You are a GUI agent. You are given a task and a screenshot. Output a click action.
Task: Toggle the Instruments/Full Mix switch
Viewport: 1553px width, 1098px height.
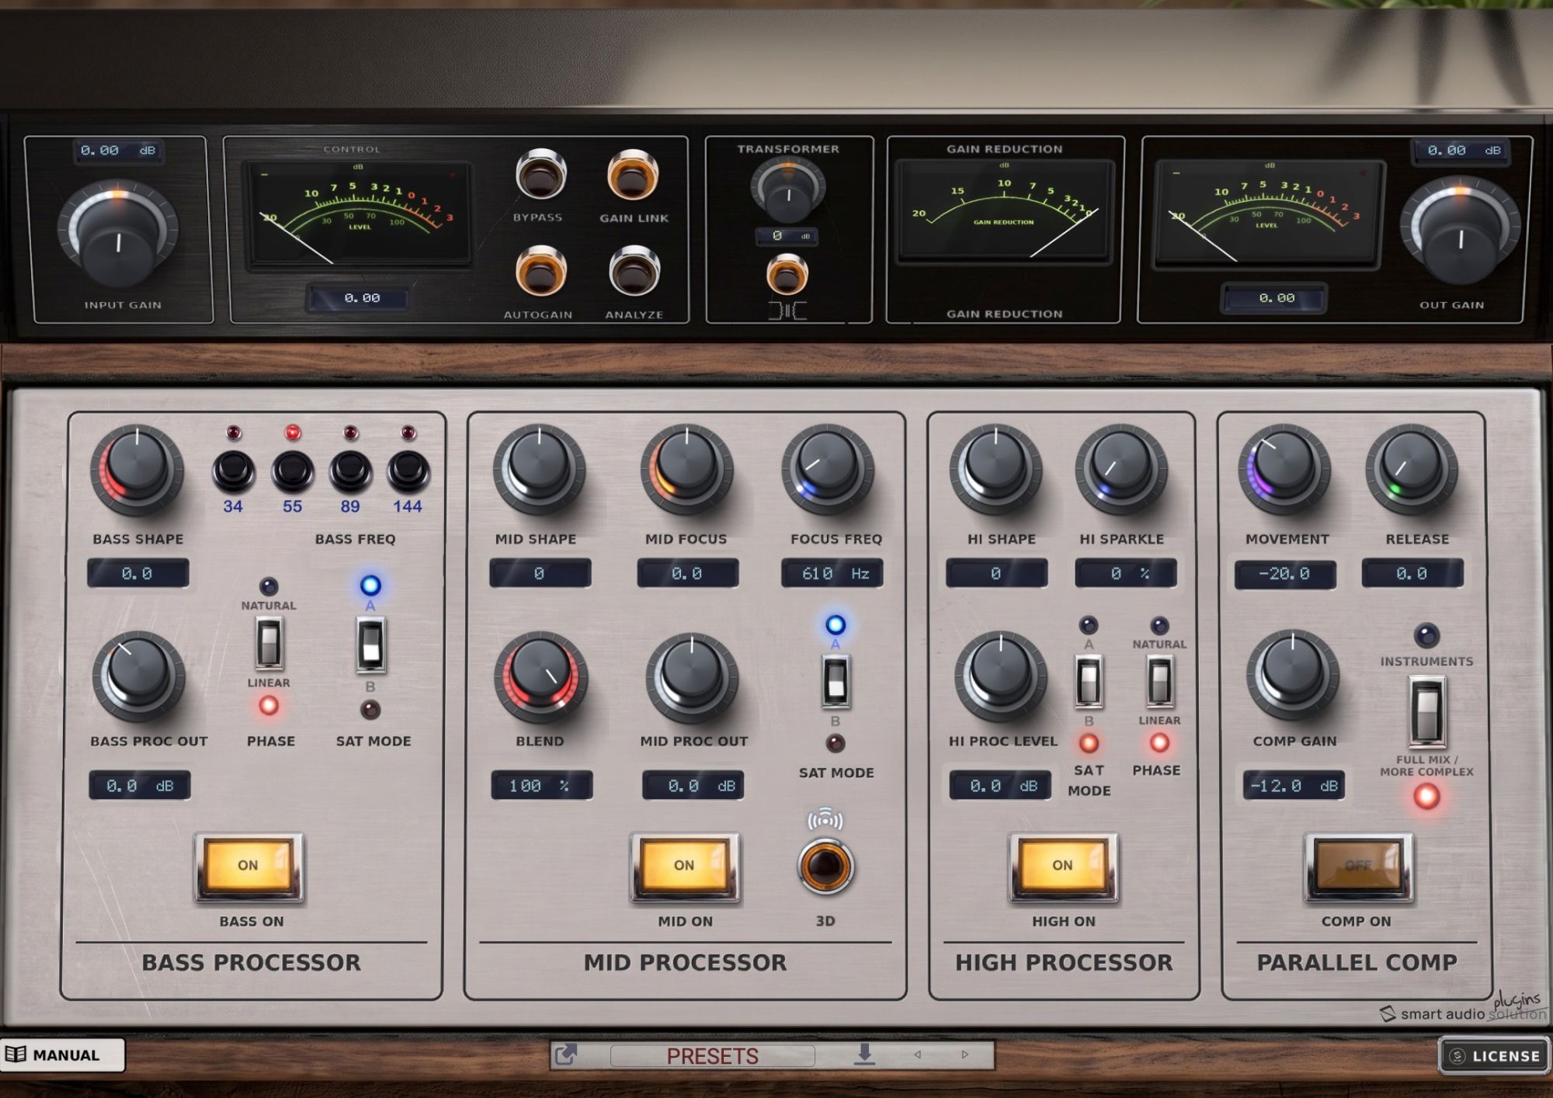pos(1426,710)
